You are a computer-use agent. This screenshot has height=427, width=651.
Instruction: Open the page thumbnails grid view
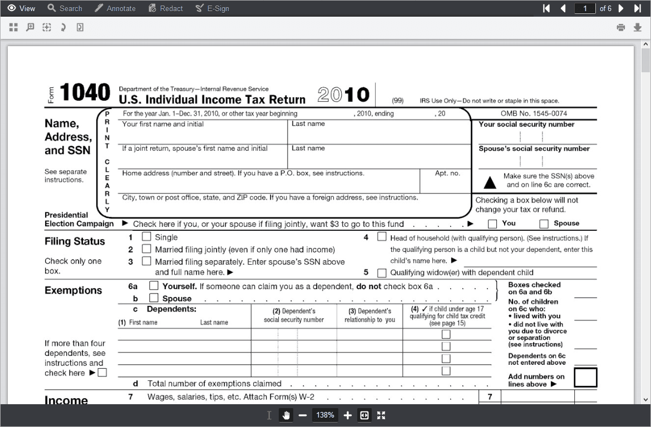click(13, 27)
